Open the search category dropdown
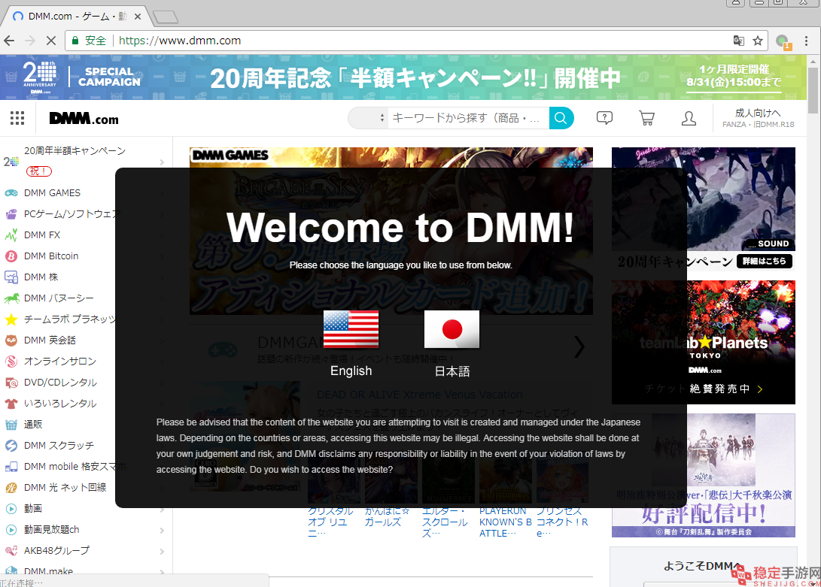The height and width of the screenshot is (587, 821). coord(368,118)
